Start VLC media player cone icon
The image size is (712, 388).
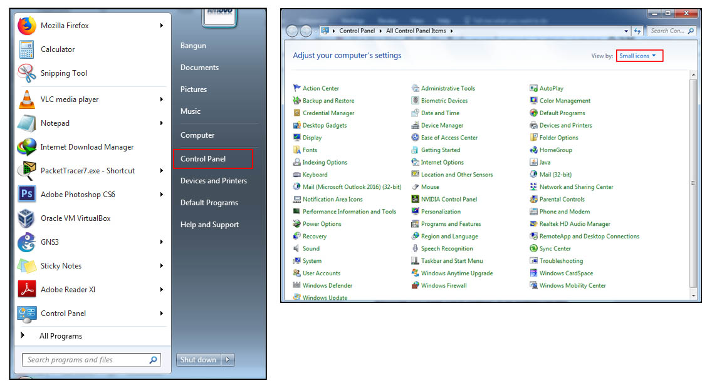(27, 100)
